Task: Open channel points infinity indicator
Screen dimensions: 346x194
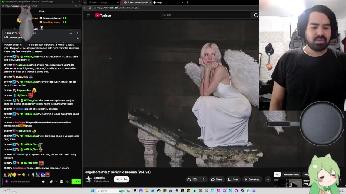Action: [x=53, y=182]
